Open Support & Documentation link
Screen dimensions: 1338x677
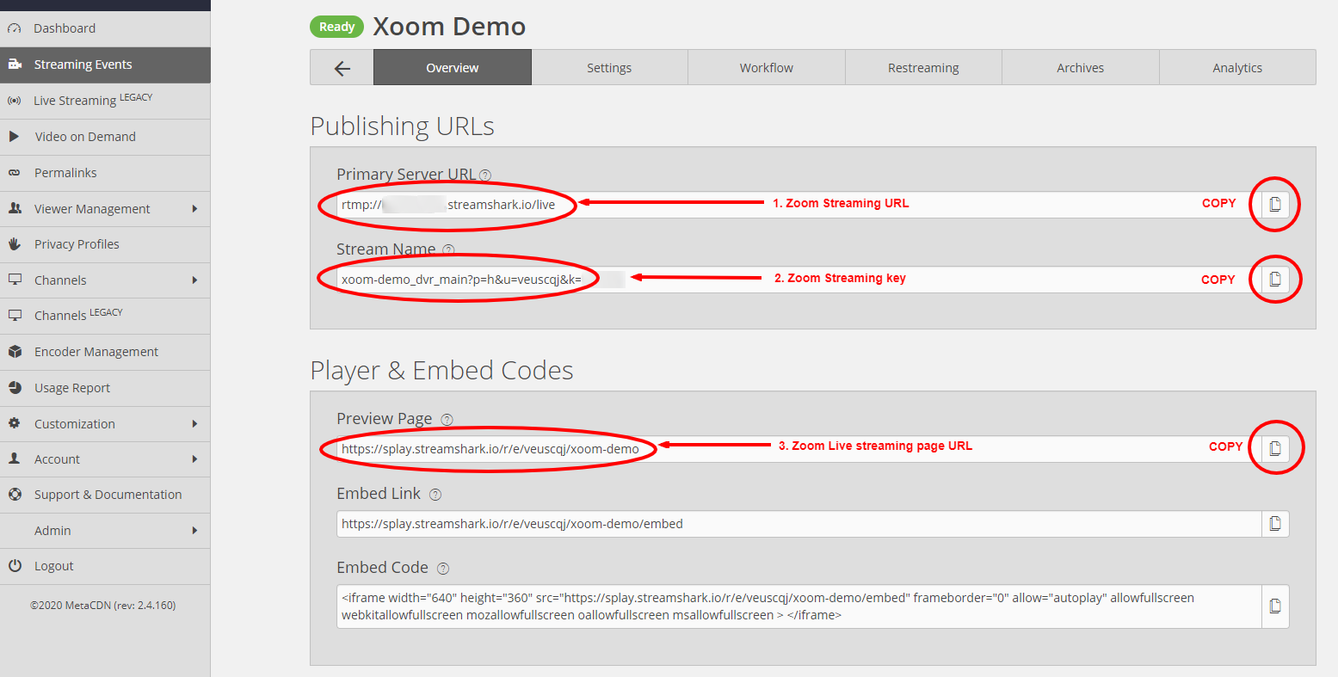click(x=105, y=495)
